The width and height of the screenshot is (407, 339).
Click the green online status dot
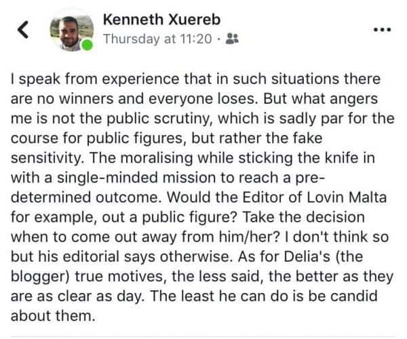tap(87, 46)
